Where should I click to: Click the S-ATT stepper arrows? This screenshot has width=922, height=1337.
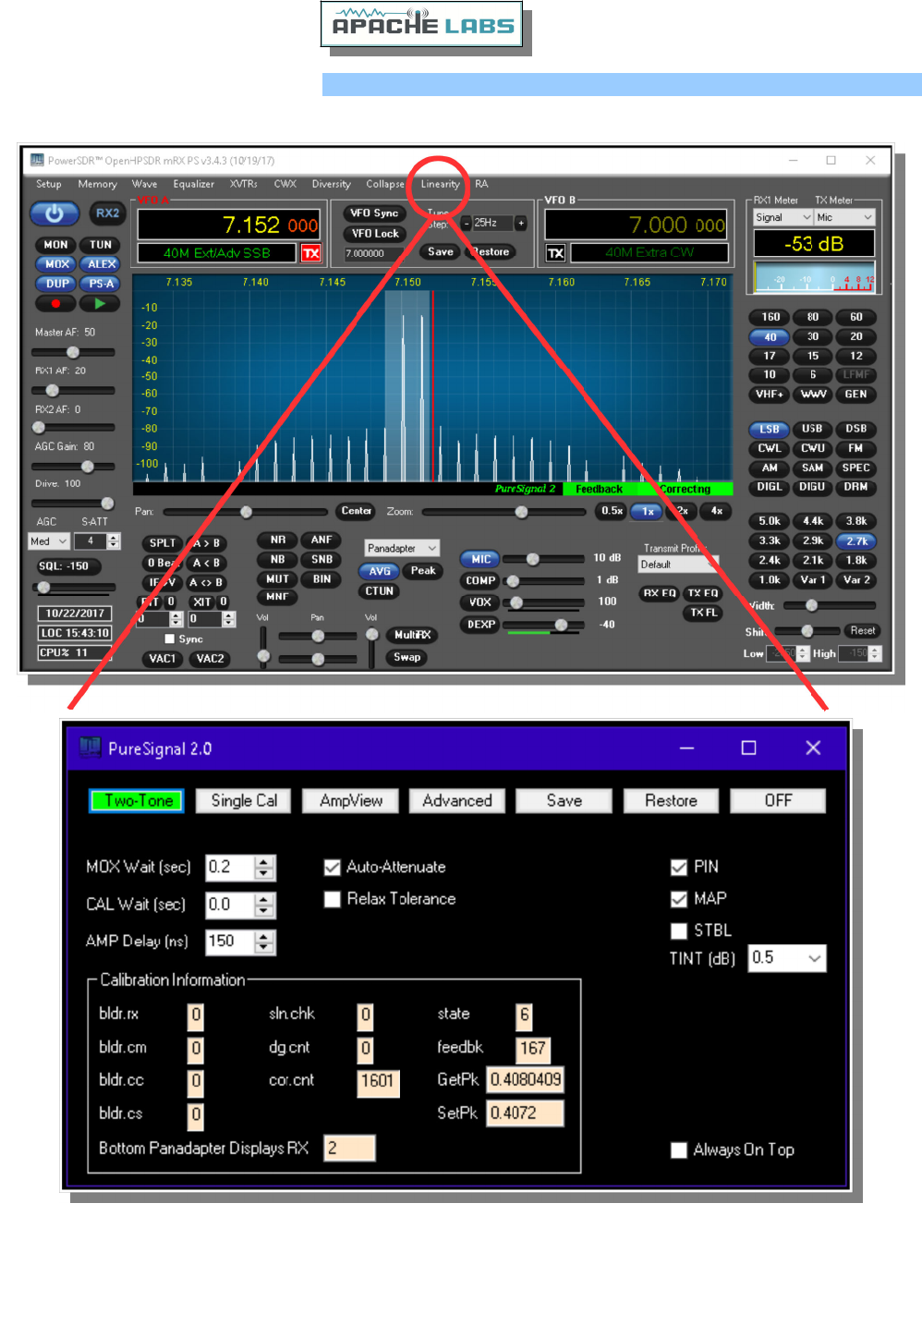(x=114, y=541)
